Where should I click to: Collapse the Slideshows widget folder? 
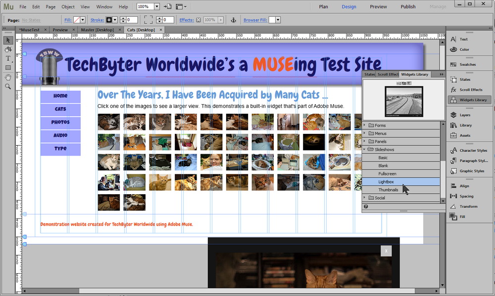365,149
